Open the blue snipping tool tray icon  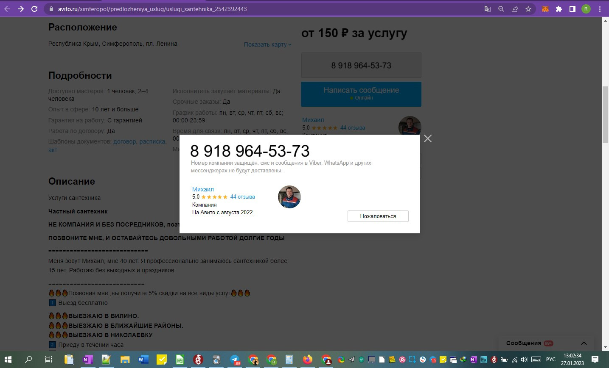pyautogui.click(x=412, y=360)
